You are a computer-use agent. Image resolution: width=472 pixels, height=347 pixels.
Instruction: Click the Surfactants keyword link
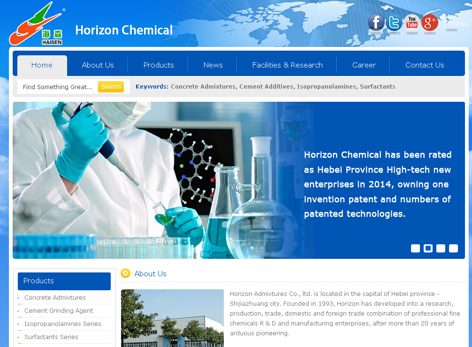(x=378, y=87)
